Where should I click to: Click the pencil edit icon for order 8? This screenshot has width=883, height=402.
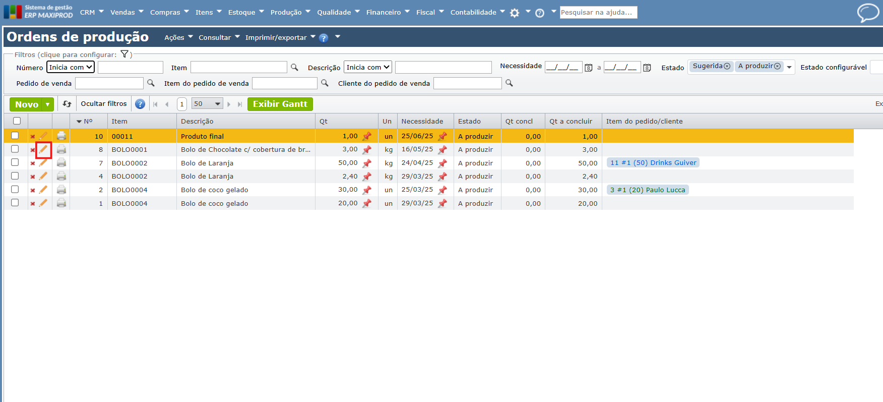coord(43,150)
